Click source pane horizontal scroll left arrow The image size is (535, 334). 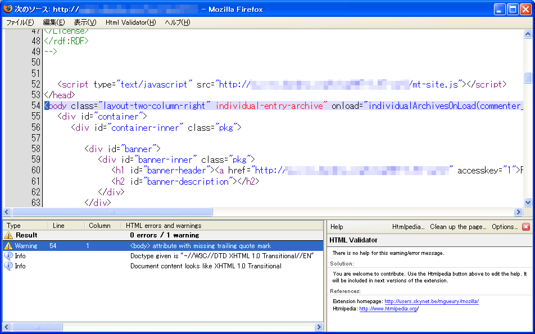tap(7, 212)
